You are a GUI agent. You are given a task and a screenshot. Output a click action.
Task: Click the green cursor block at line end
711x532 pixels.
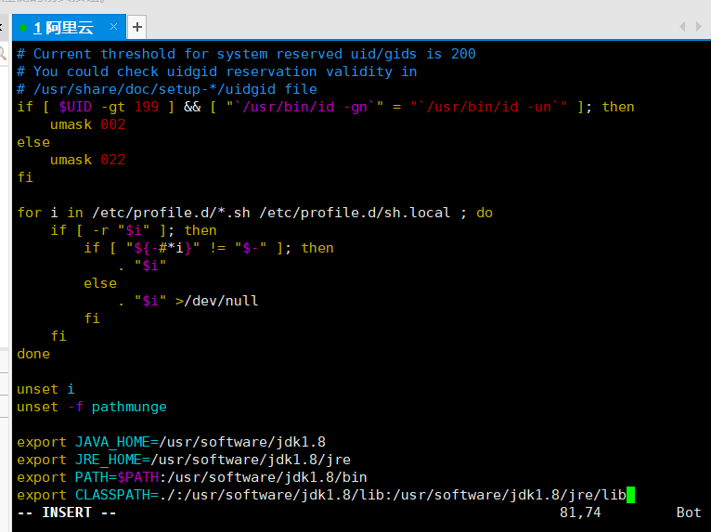[x=631, y=495]
